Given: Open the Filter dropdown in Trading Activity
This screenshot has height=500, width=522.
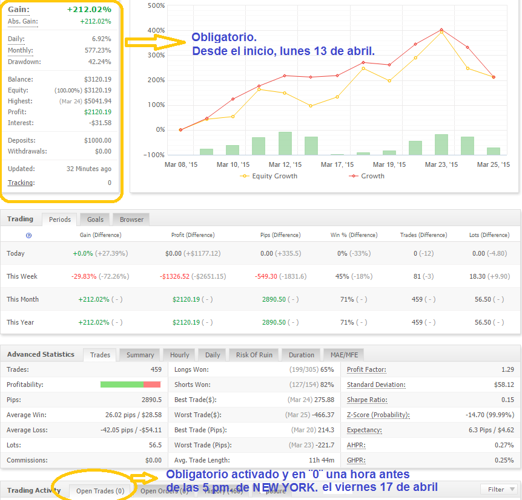Looking at the screenshot, I should (499, 489).
